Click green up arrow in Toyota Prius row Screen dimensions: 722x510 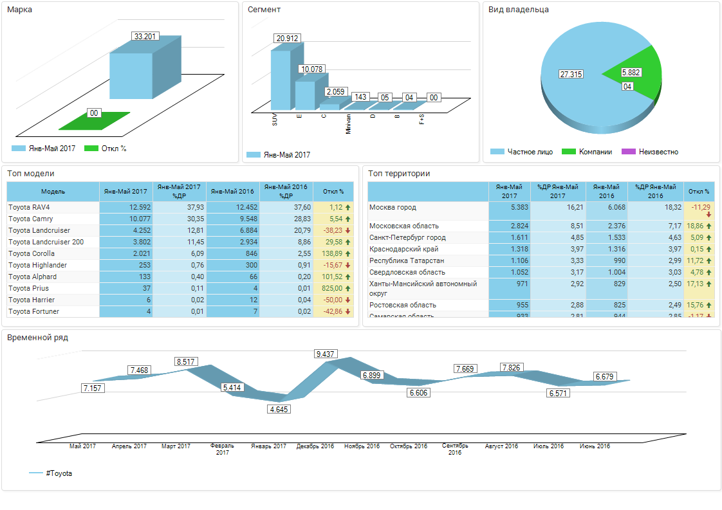(348, 289)
